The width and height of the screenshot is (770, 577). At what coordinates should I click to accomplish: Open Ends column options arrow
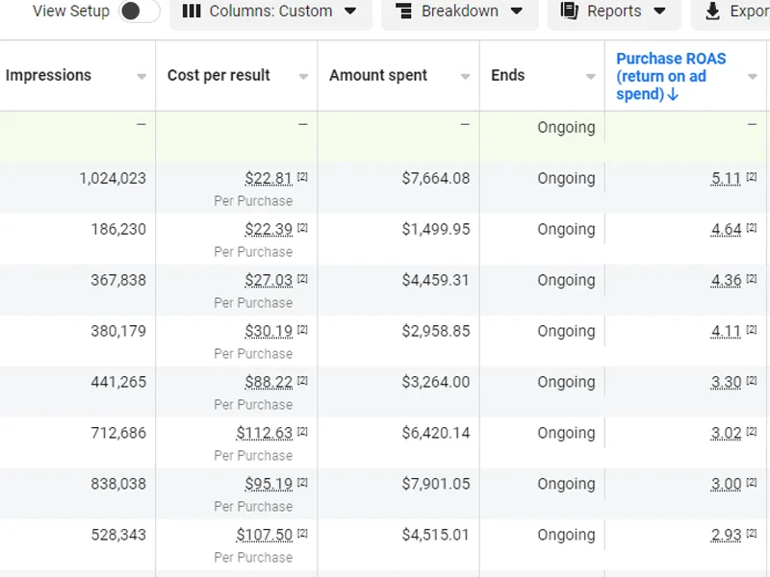590,77
